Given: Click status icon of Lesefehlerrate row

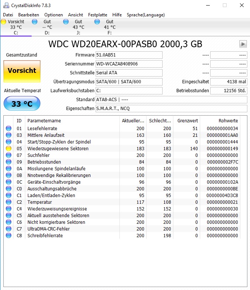Looking at the screenshot, I should [x=9, y=128].
